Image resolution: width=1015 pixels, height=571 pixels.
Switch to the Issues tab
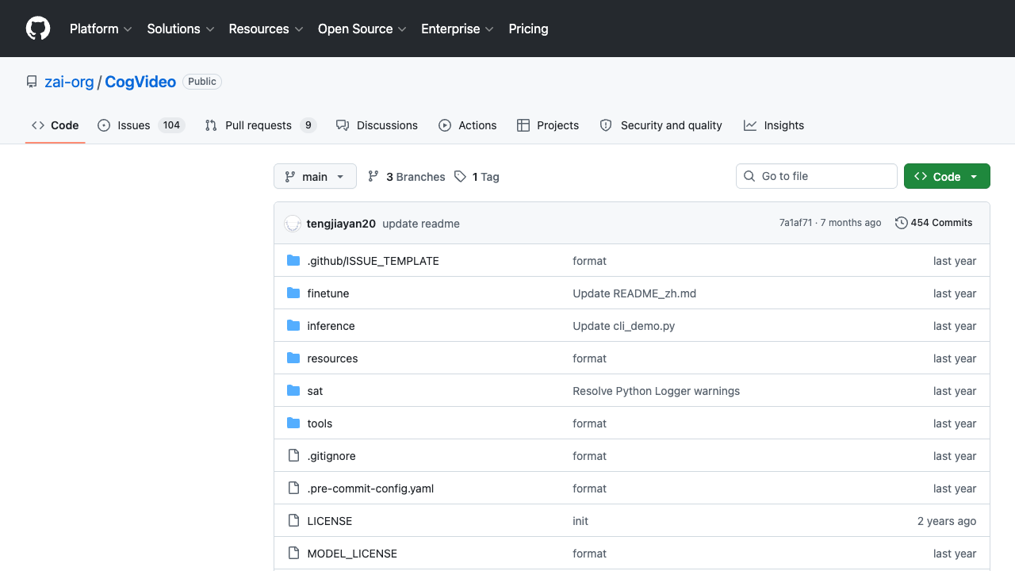141,125
